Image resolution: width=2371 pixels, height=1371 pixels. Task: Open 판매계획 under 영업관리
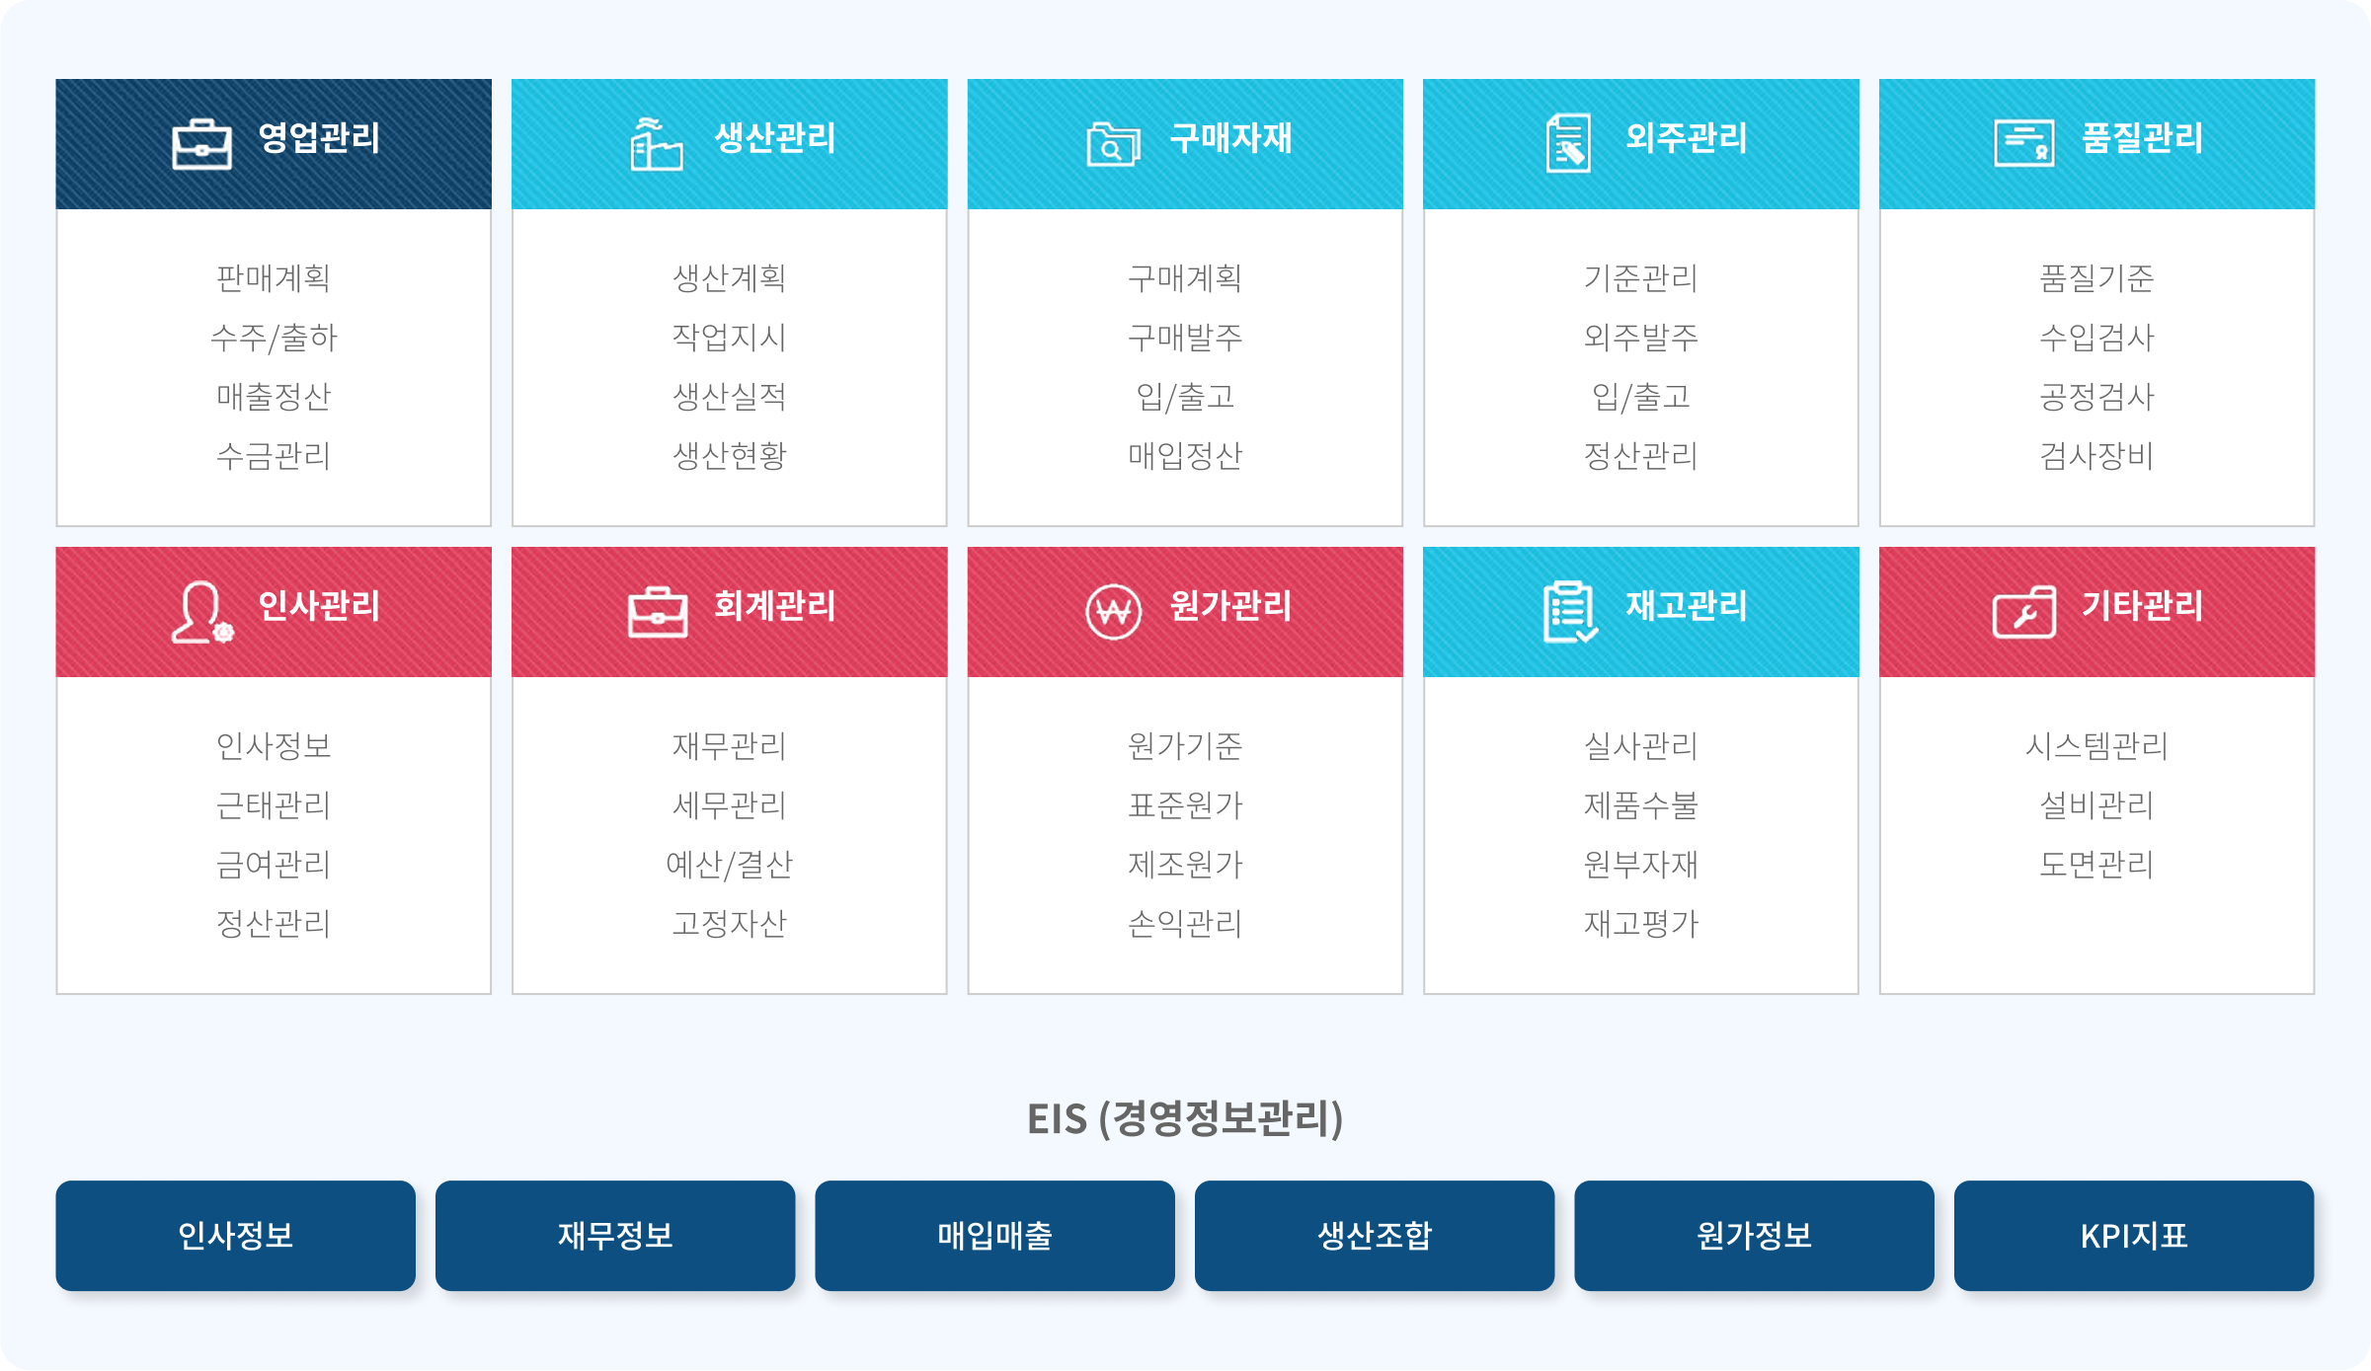pos(274,278)
